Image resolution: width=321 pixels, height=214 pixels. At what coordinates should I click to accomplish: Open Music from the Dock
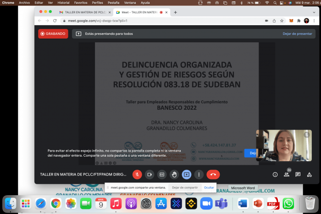tap(116, 203)
